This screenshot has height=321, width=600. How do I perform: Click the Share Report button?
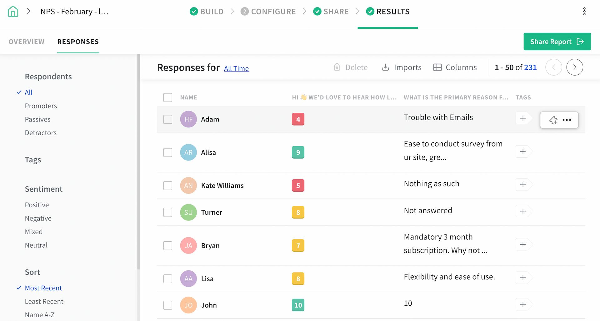557,42
